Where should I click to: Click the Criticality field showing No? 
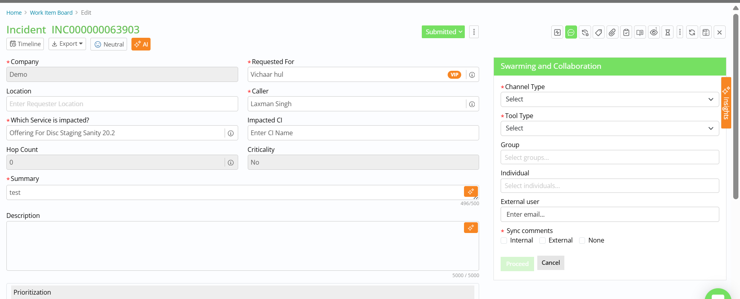(363, 162)
